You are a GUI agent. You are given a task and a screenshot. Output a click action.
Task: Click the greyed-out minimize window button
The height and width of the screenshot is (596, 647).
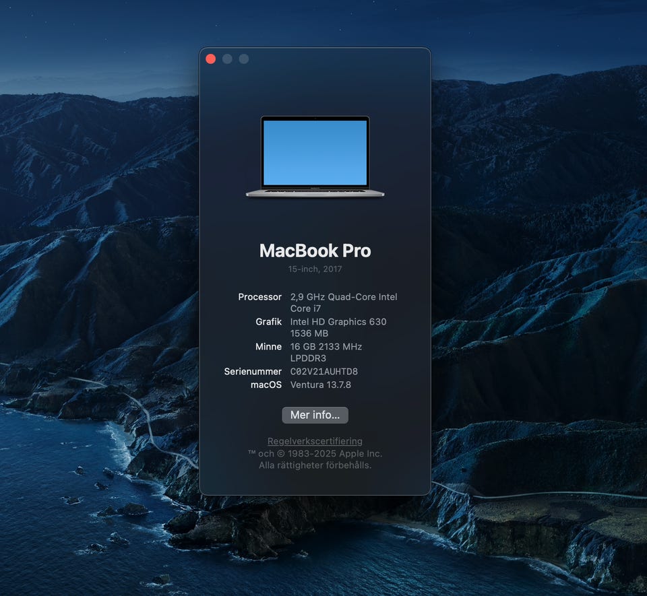coord(227,59)
